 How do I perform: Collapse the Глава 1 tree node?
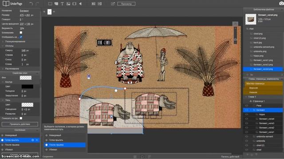tap(246, 97)
